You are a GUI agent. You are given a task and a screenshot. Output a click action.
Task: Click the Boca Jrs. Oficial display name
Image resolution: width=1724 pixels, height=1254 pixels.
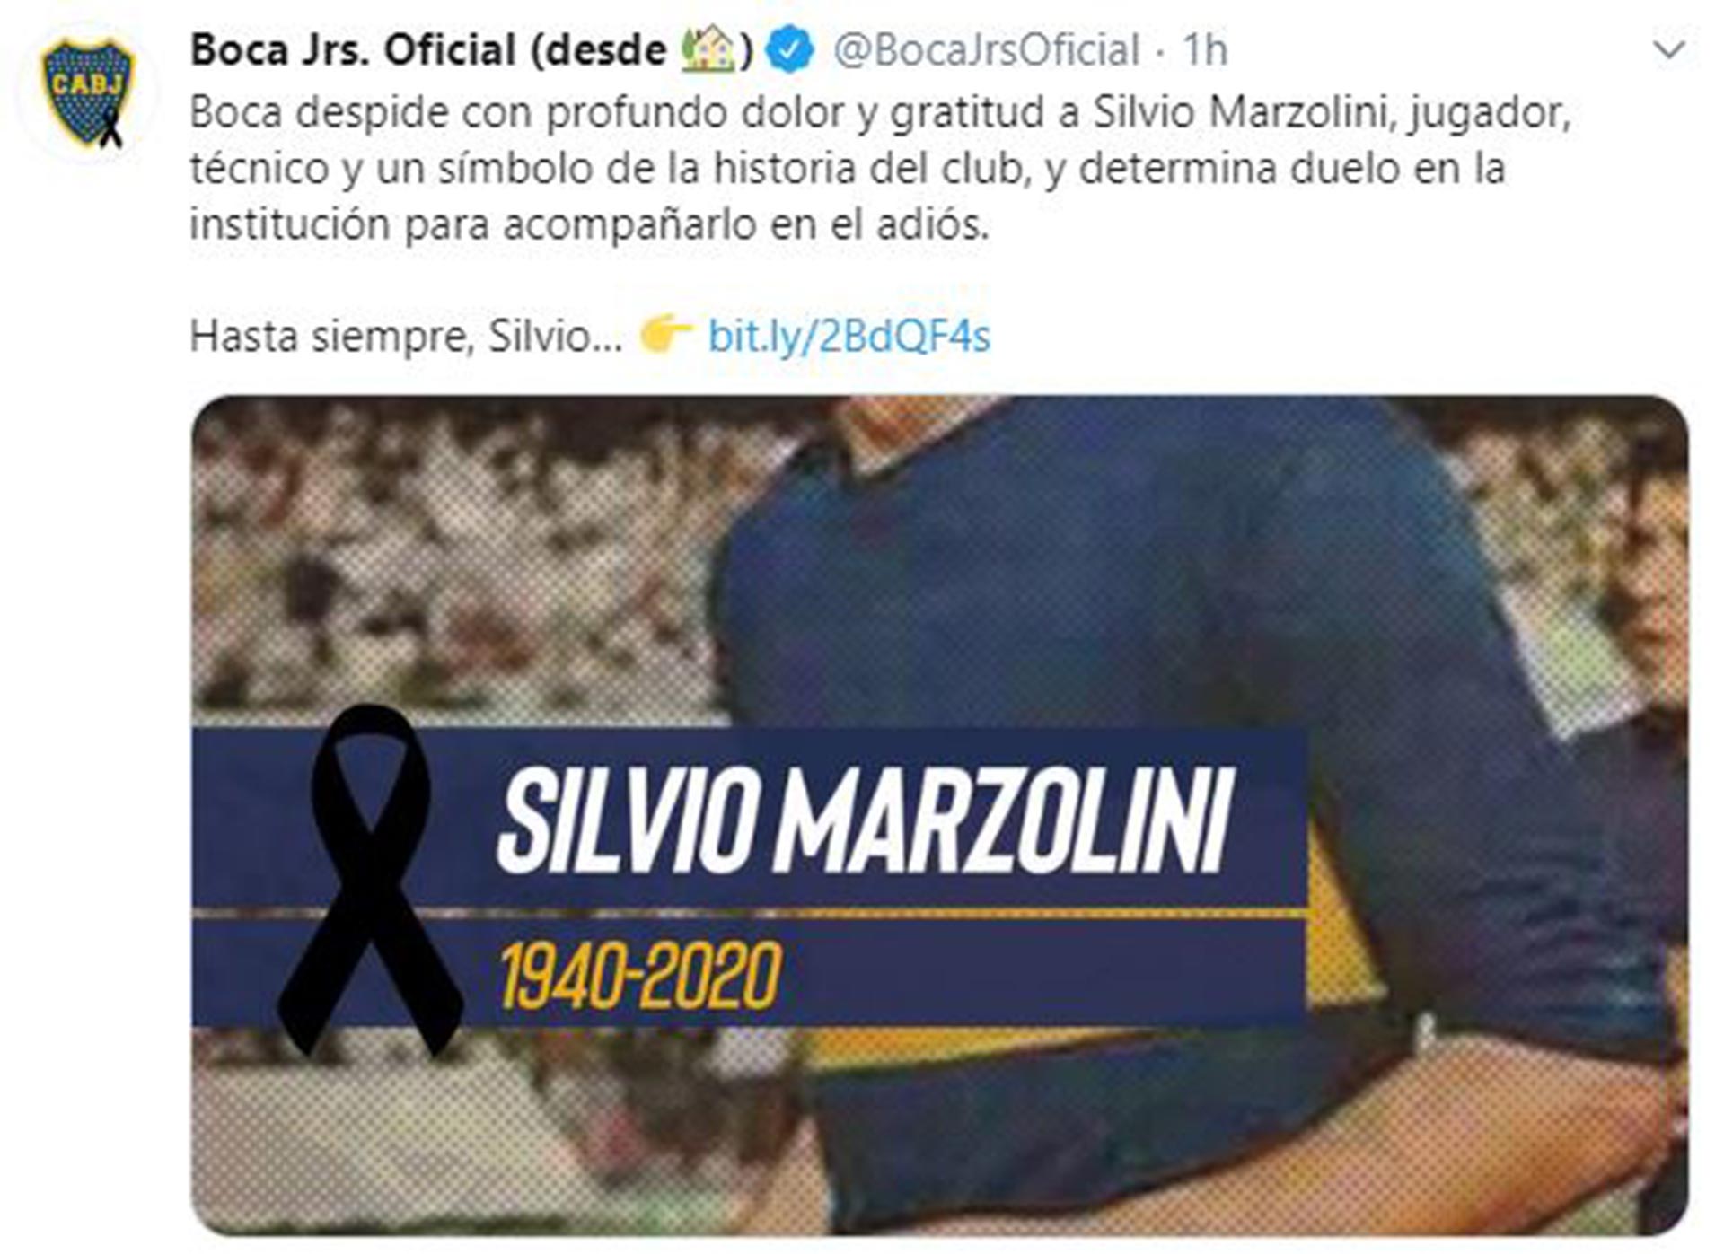pos(353,49)
